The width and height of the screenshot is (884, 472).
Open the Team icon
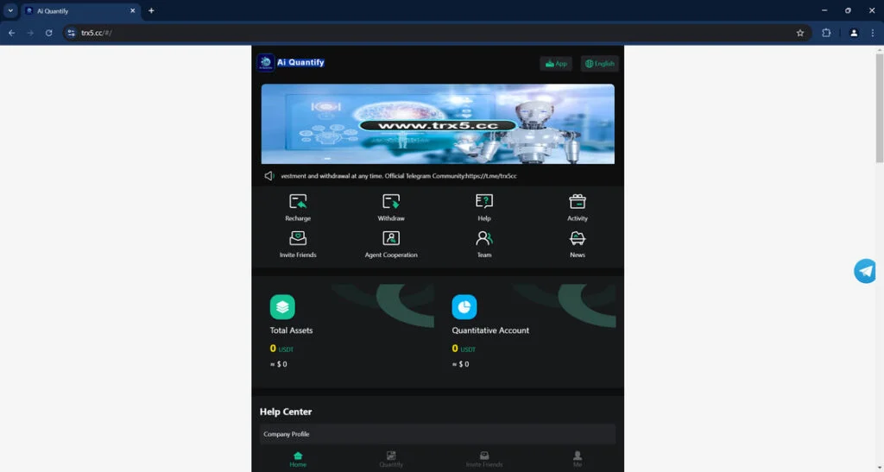[484, 238]
